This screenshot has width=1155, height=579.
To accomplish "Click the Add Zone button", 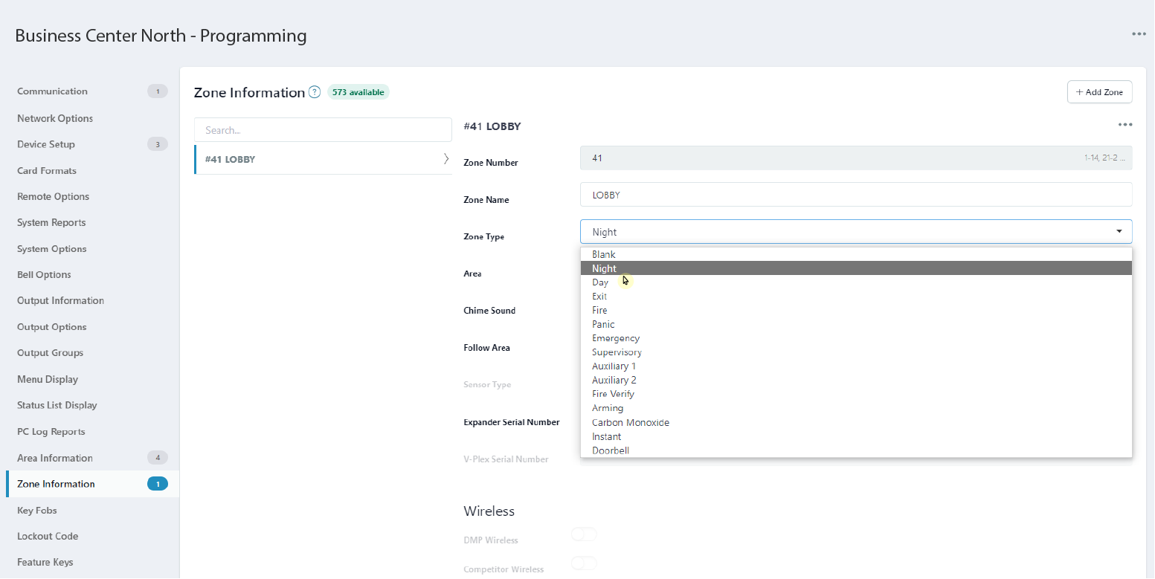I will click(x=1099, y=92).
